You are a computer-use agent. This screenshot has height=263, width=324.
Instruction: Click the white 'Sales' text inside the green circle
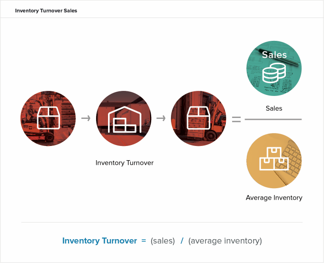coord(274,55)
